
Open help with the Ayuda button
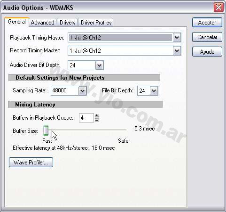pos(207,52)
